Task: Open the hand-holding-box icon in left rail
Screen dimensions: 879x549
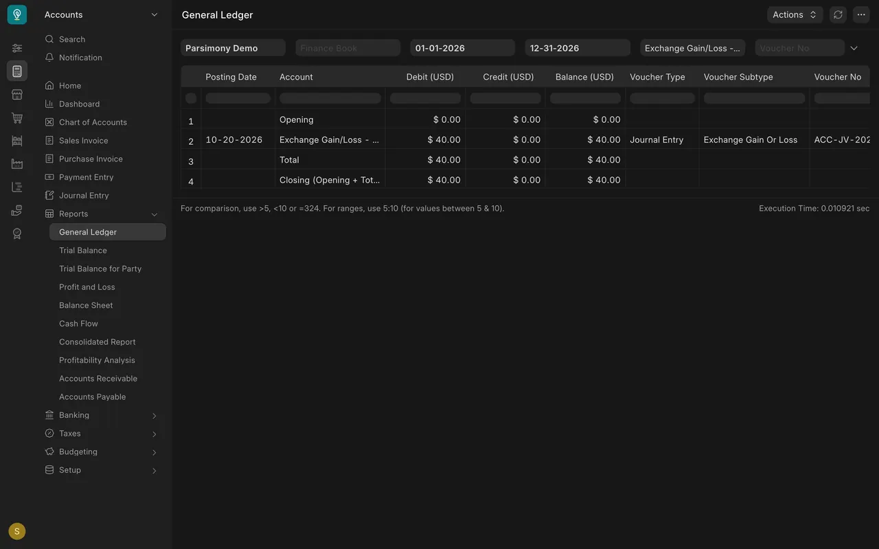Action: point(17,210)
